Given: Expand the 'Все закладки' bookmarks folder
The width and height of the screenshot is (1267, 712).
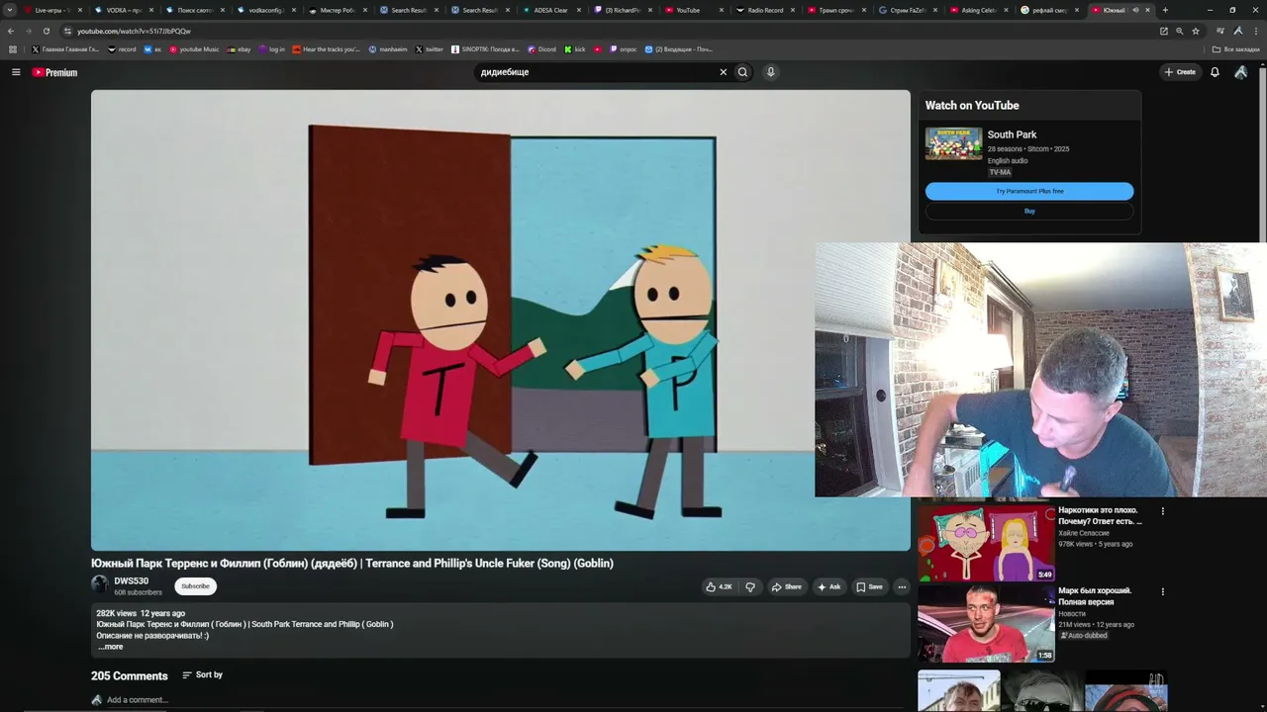Looking at the screenshot, I should pyautogui.click(x=1236, y=49).
